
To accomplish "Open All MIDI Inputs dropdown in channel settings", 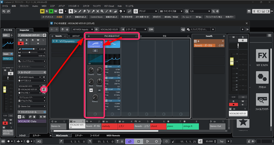I will coord(83,29).
